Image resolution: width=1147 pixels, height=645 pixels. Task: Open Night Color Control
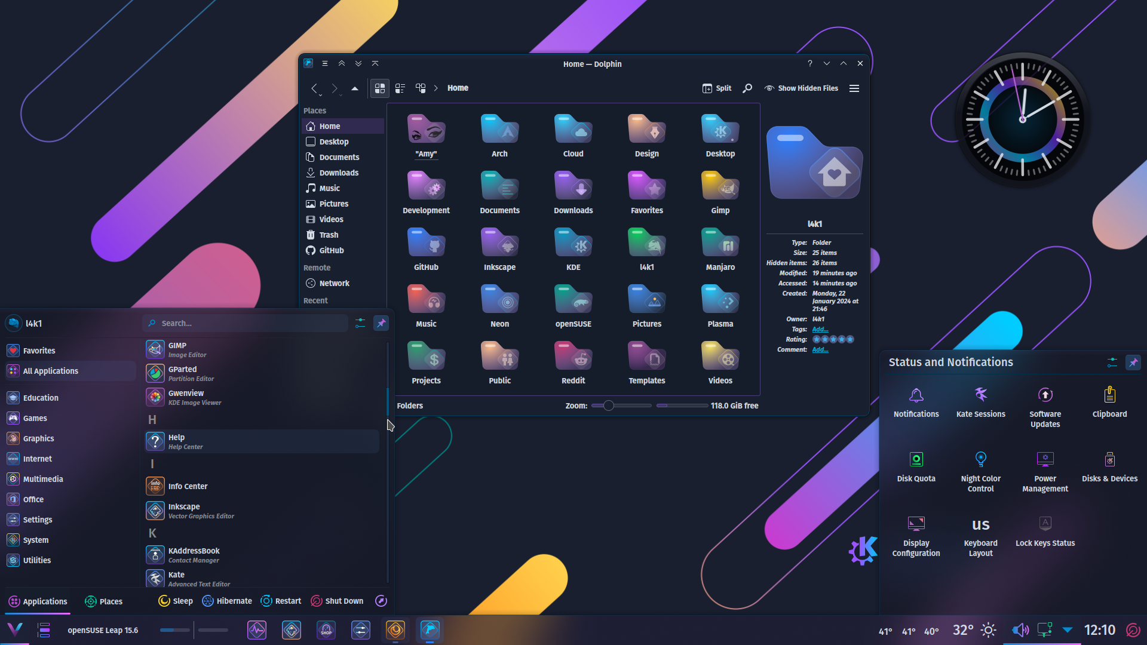[x=980, y=471]
